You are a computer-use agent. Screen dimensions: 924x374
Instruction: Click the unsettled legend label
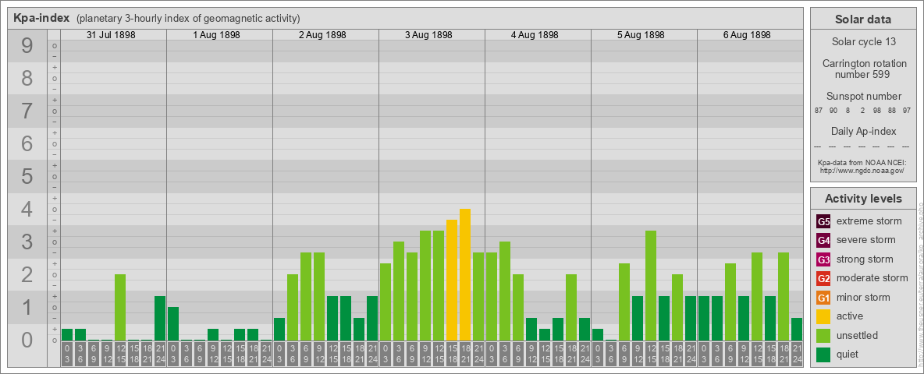(x=858, y=336)
